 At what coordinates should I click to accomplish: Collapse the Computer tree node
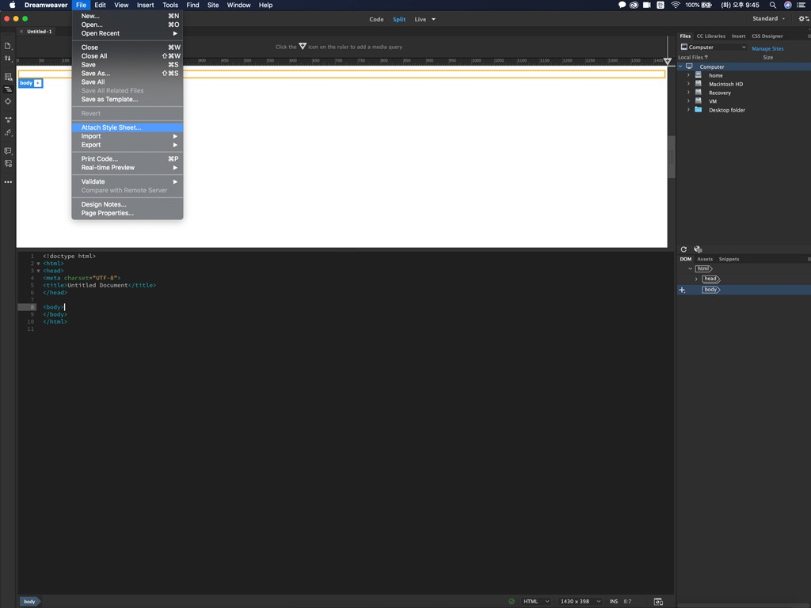coord(680,66)
